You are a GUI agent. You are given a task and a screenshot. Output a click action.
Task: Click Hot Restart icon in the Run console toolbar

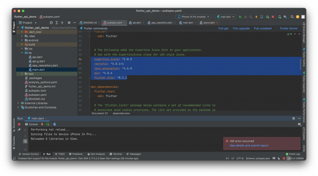48,124
